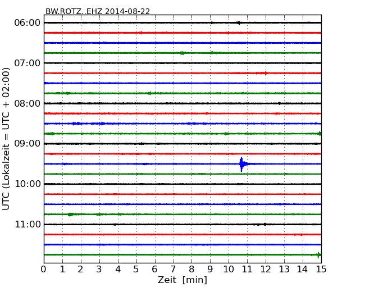365x292 pixels.
Task: Click the x-axis tick label 5
Action: point(136,270)
